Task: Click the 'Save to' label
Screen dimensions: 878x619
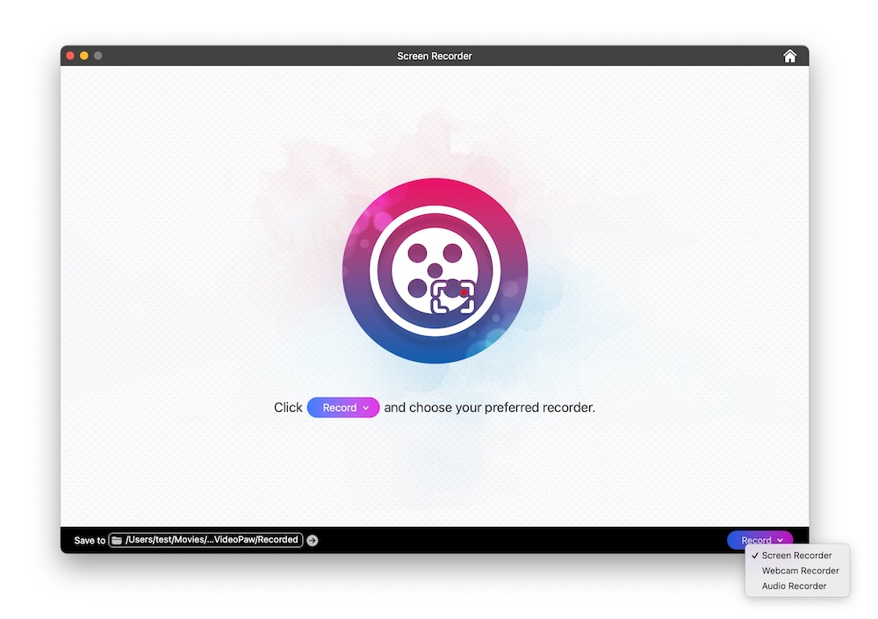Action: (x=90, y=541)
